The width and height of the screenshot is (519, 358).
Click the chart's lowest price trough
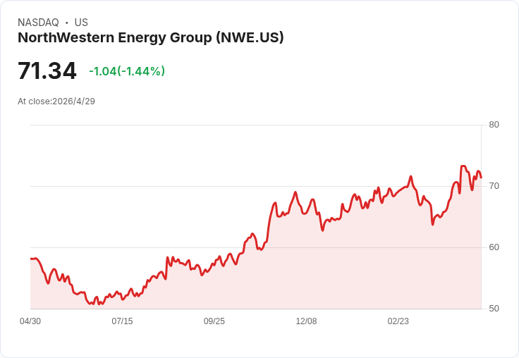99,304
